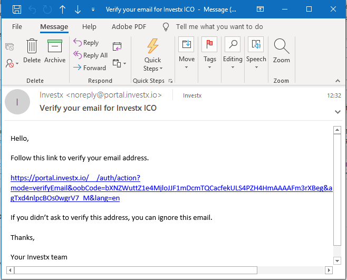Click the received time 12:32

[334, 95]
